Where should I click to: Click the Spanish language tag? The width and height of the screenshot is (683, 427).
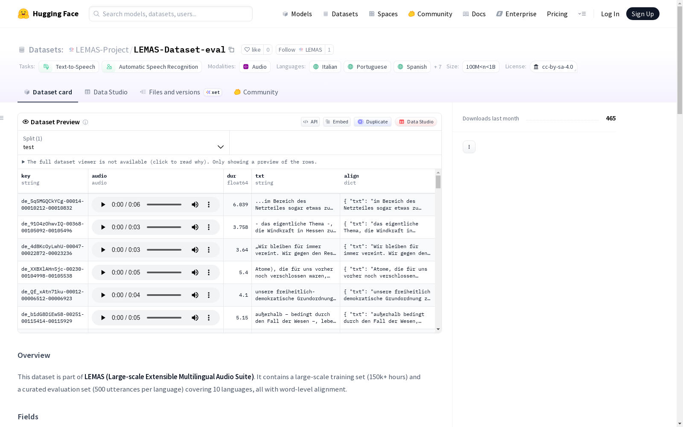(412, 67)
